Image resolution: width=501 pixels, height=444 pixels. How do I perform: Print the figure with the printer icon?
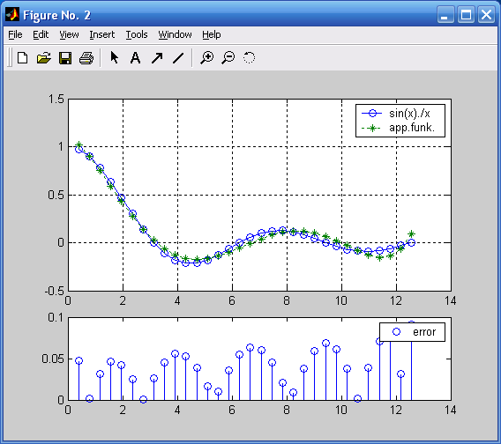tap(86, 58)
